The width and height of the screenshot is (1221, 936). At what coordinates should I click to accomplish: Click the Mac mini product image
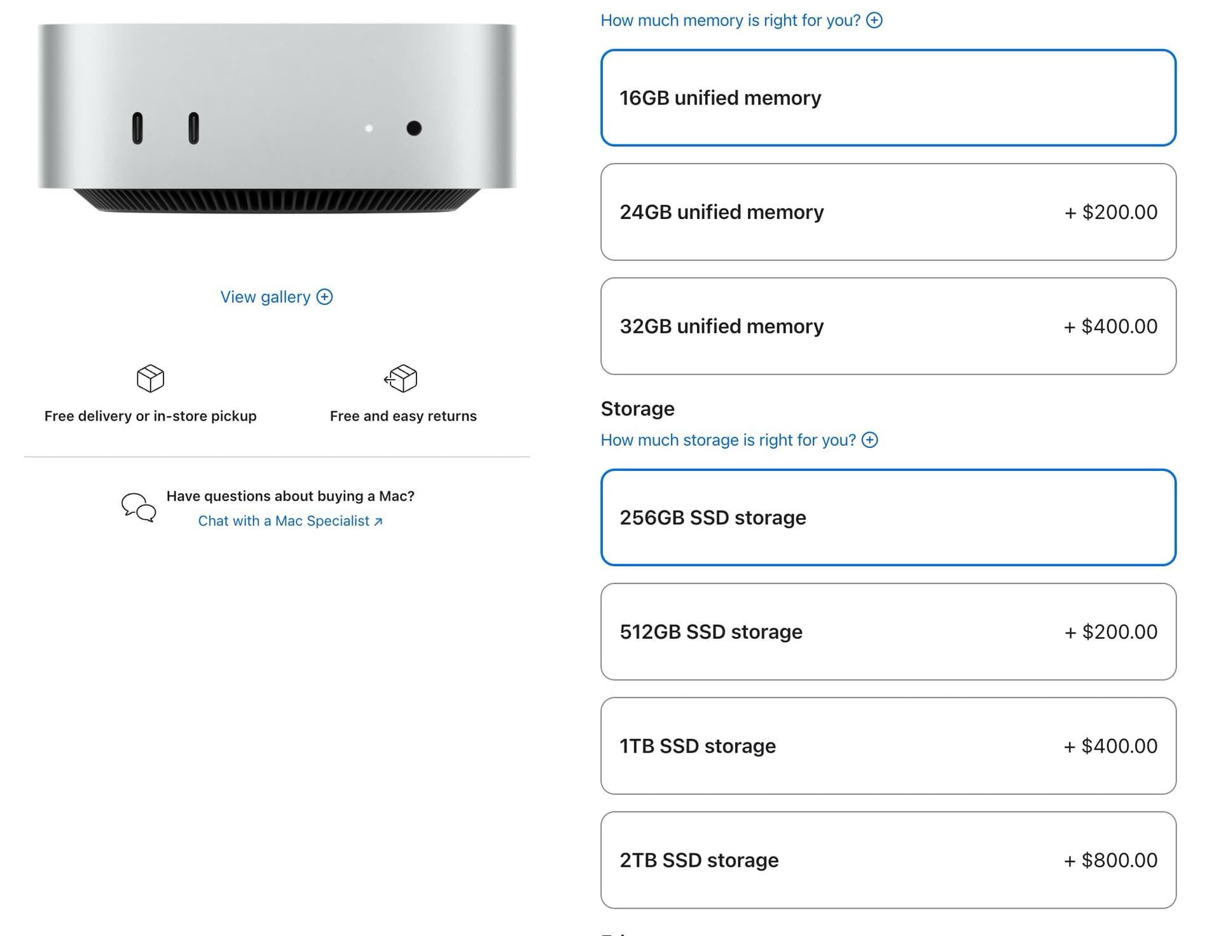click(277, 118)
